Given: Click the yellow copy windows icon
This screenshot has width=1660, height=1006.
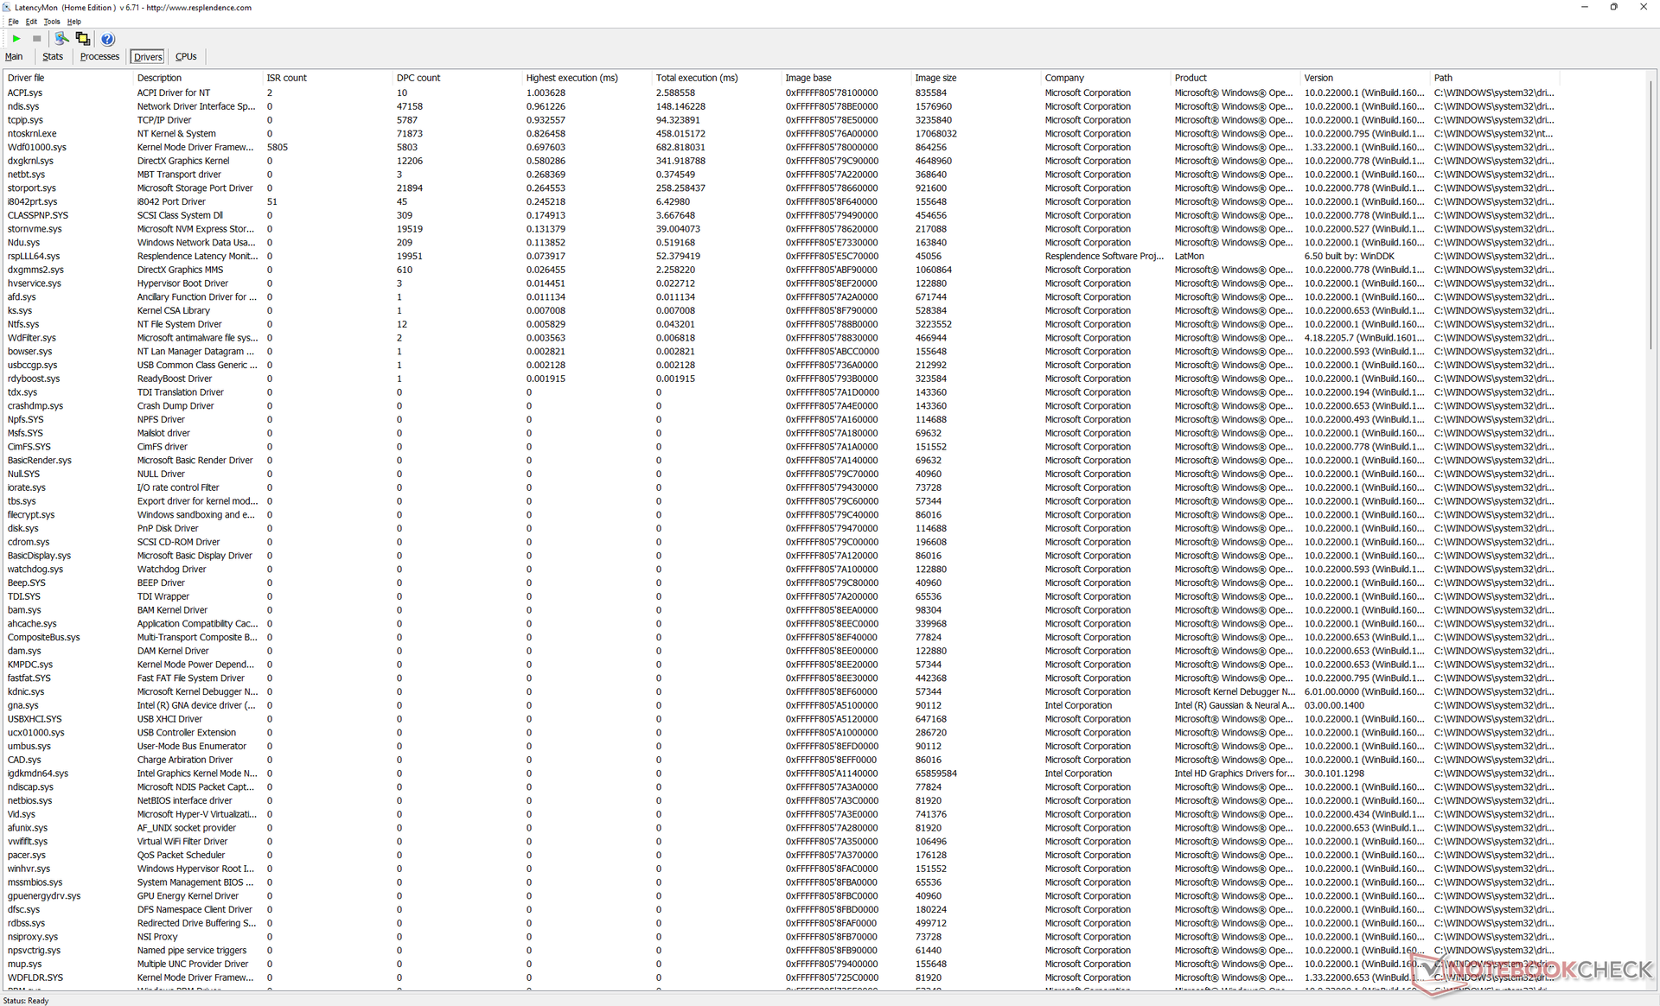Looking at the screenshot, I should point(83,39).
